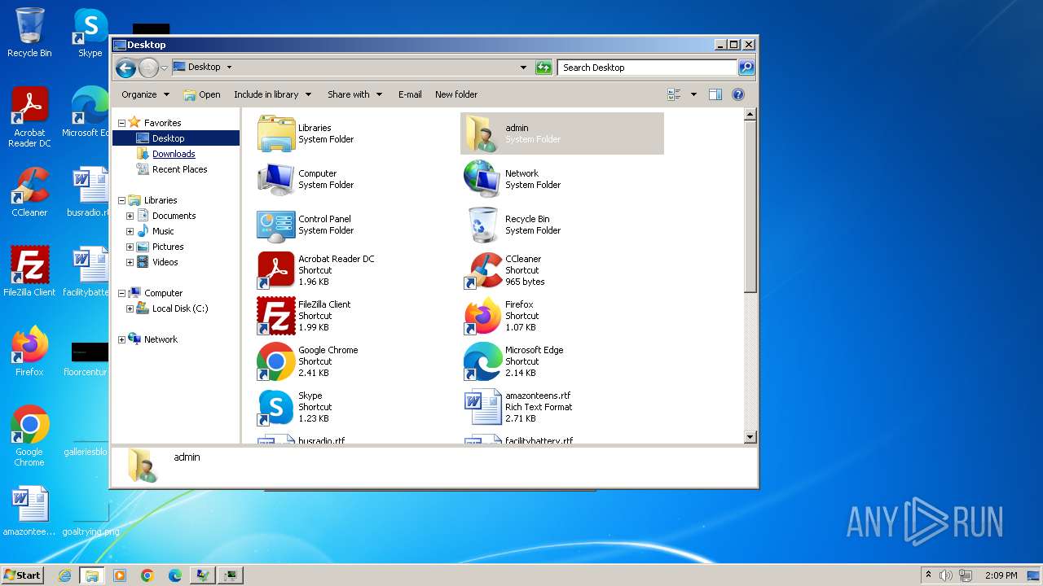Screen dimensions: 1043x586
Task: Click the file list scroll up arrow
Action: click(x=750, y=115)
